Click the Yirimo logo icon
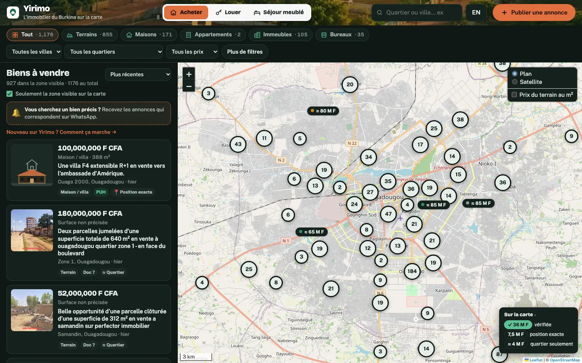Screen dimensions: 582x363 tap(13, 13)
